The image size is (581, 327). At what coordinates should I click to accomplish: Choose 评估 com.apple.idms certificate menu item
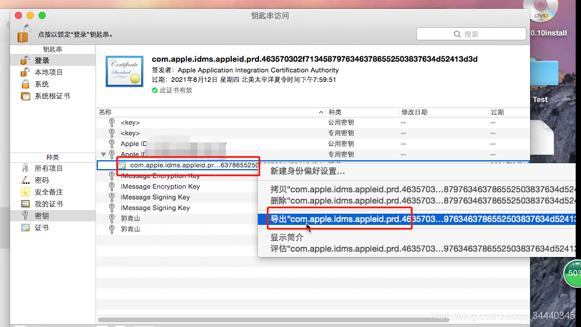(417, 249)
